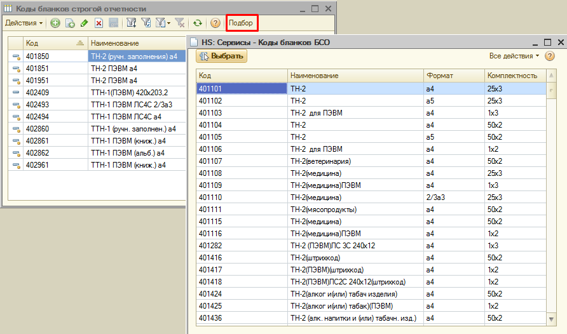This screenshot has width=567, height=334.
Task: Select the row with code 401108
Action: tap(371, 173)
